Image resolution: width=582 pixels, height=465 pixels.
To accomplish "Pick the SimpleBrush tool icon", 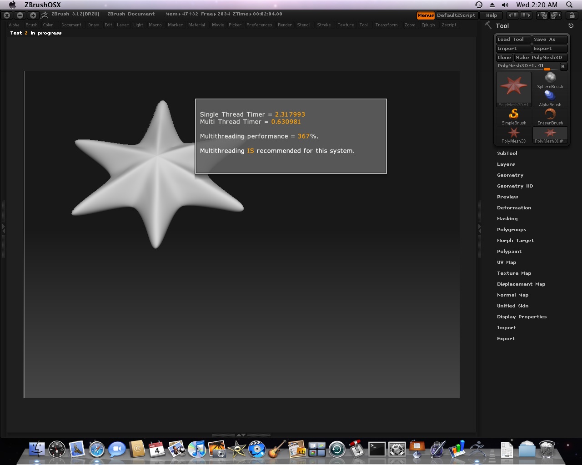I will pos(514,116).
